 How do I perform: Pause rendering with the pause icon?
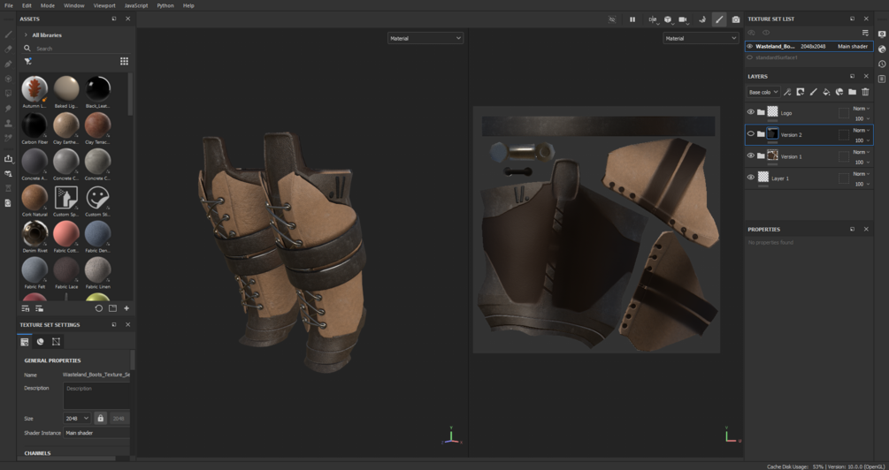pos(632,19)
